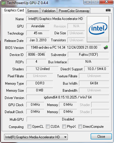The height and width of the screenshot is (143, 114).
Task: Click the DirectX Support value 10.0 / SM4.0
Action: point(97,69)
